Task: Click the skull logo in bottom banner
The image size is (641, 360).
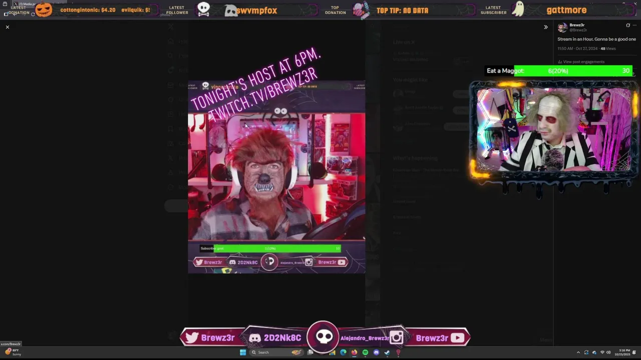Action: tap(324, 336)
